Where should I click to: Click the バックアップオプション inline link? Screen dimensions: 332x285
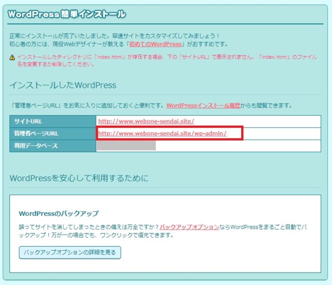[x=189, y=227]
